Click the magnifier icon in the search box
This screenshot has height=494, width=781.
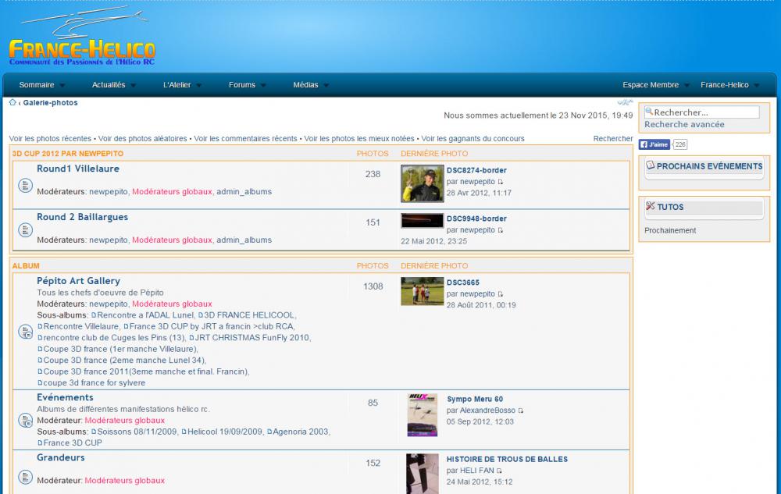click(x=649, y=112)
